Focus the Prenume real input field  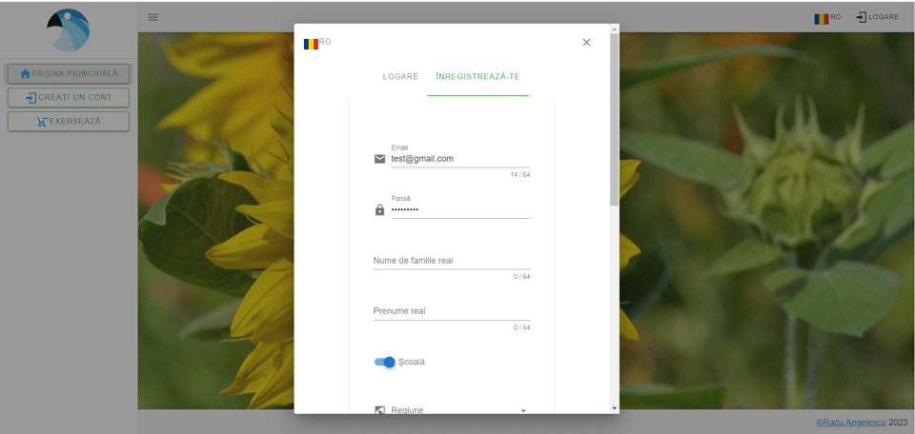click(x=451, y=311)
